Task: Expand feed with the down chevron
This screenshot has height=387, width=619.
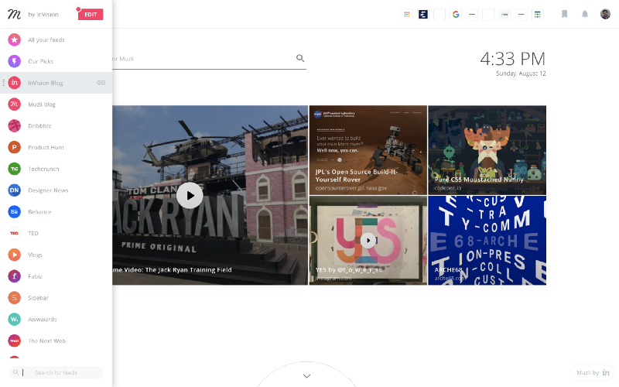Action: pos(306,376)
